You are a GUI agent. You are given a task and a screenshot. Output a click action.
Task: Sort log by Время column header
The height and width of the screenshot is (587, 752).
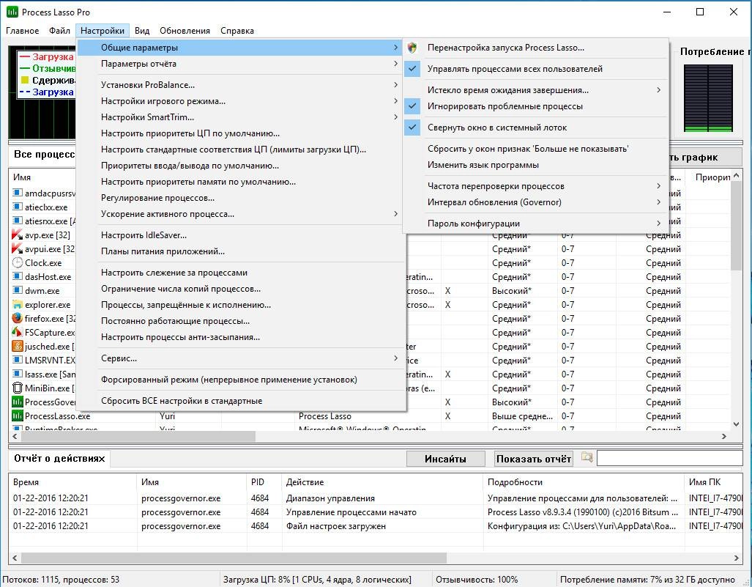point(73,482)
